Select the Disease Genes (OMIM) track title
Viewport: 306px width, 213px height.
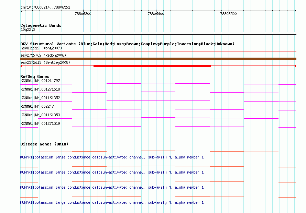(x=44, y=144)
